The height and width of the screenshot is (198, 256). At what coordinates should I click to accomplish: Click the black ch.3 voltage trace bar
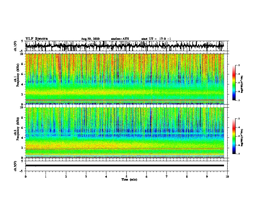point(125,166)
